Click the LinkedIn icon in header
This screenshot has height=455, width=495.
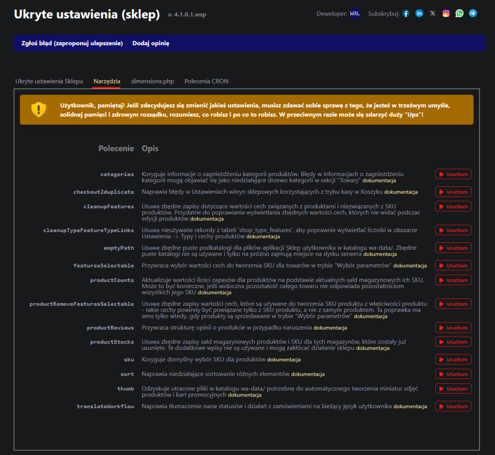coord(419,13)
